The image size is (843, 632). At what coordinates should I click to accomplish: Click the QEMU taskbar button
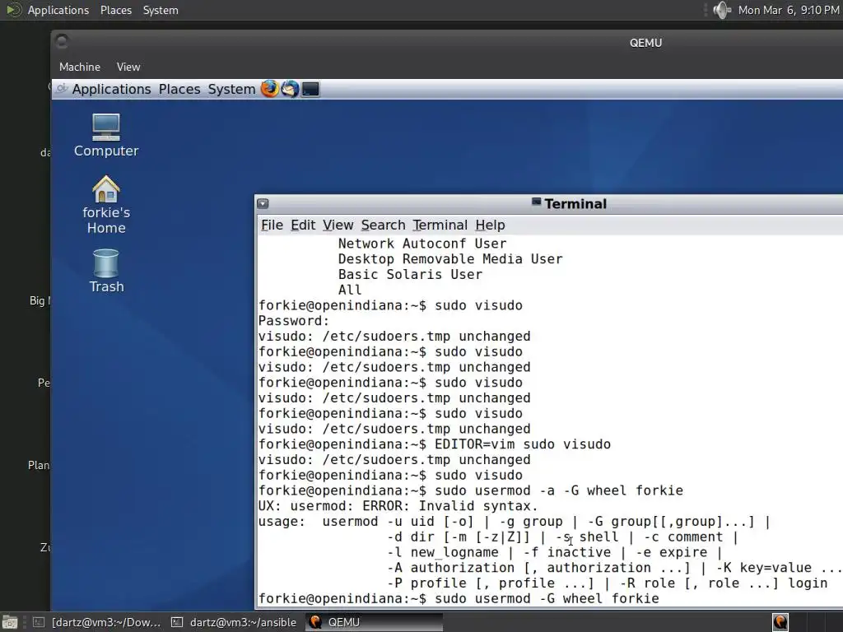[374, 622]
